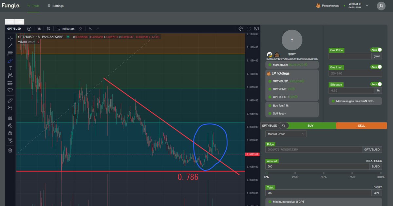Toggle Slippage Auto switch
Image resolution: width=393 pixels, height=206 pixels.
pos(377,84)
